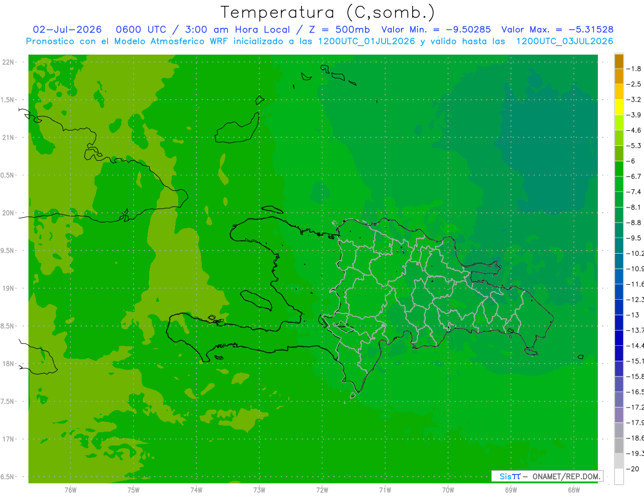Screen dimensions: 644x497
Task: Click the "1200UTC_03JUL2026" valid-until timestamp
Action: (x=565, y=41)
